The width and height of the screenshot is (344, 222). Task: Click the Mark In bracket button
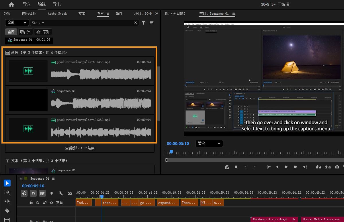[x=246, y=167]
